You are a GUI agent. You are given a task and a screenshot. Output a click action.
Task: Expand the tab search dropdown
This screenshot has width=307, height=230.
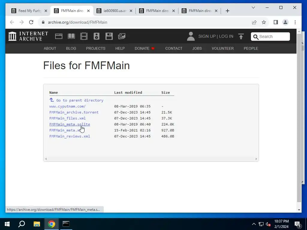click(x=253, y=7)
